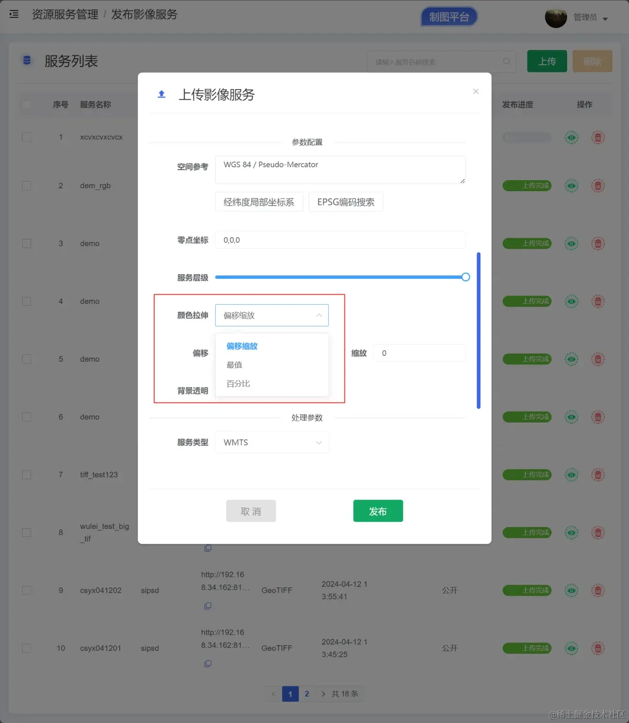Click the upload icon beside 上传影像服务 title
629x723 pixels.
(162, 94)
